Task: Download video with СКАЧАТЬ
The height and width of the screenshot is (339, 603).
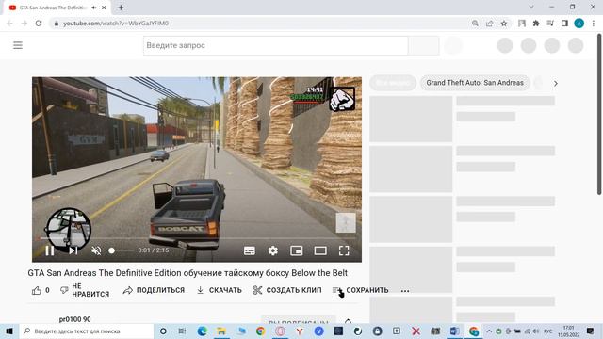Action: click(220, 290)
